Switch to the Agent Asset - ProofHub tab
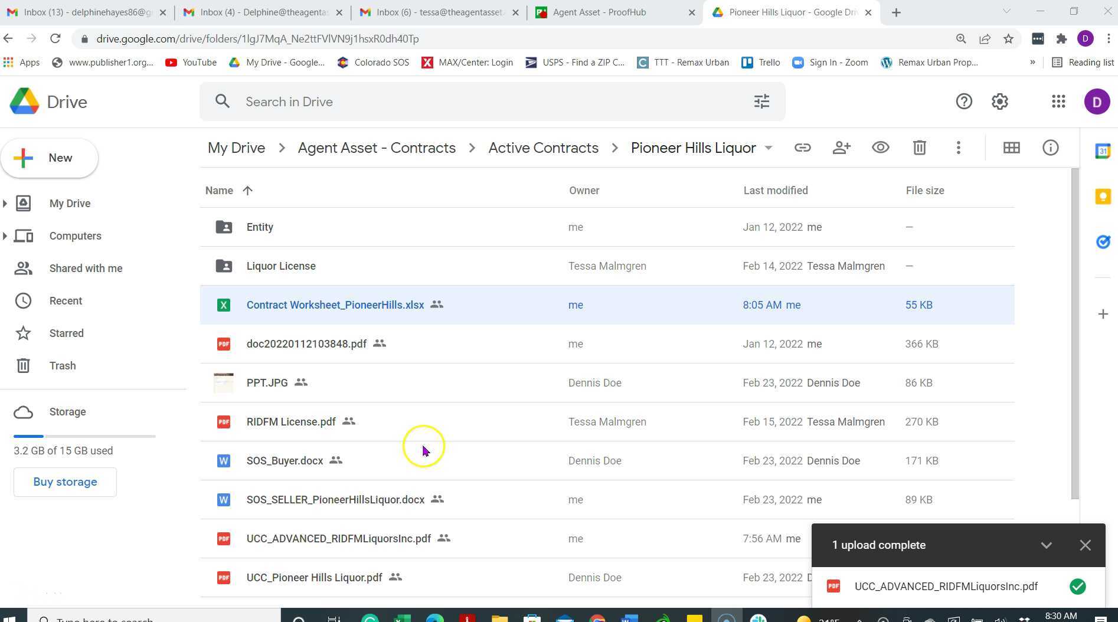 599,12
